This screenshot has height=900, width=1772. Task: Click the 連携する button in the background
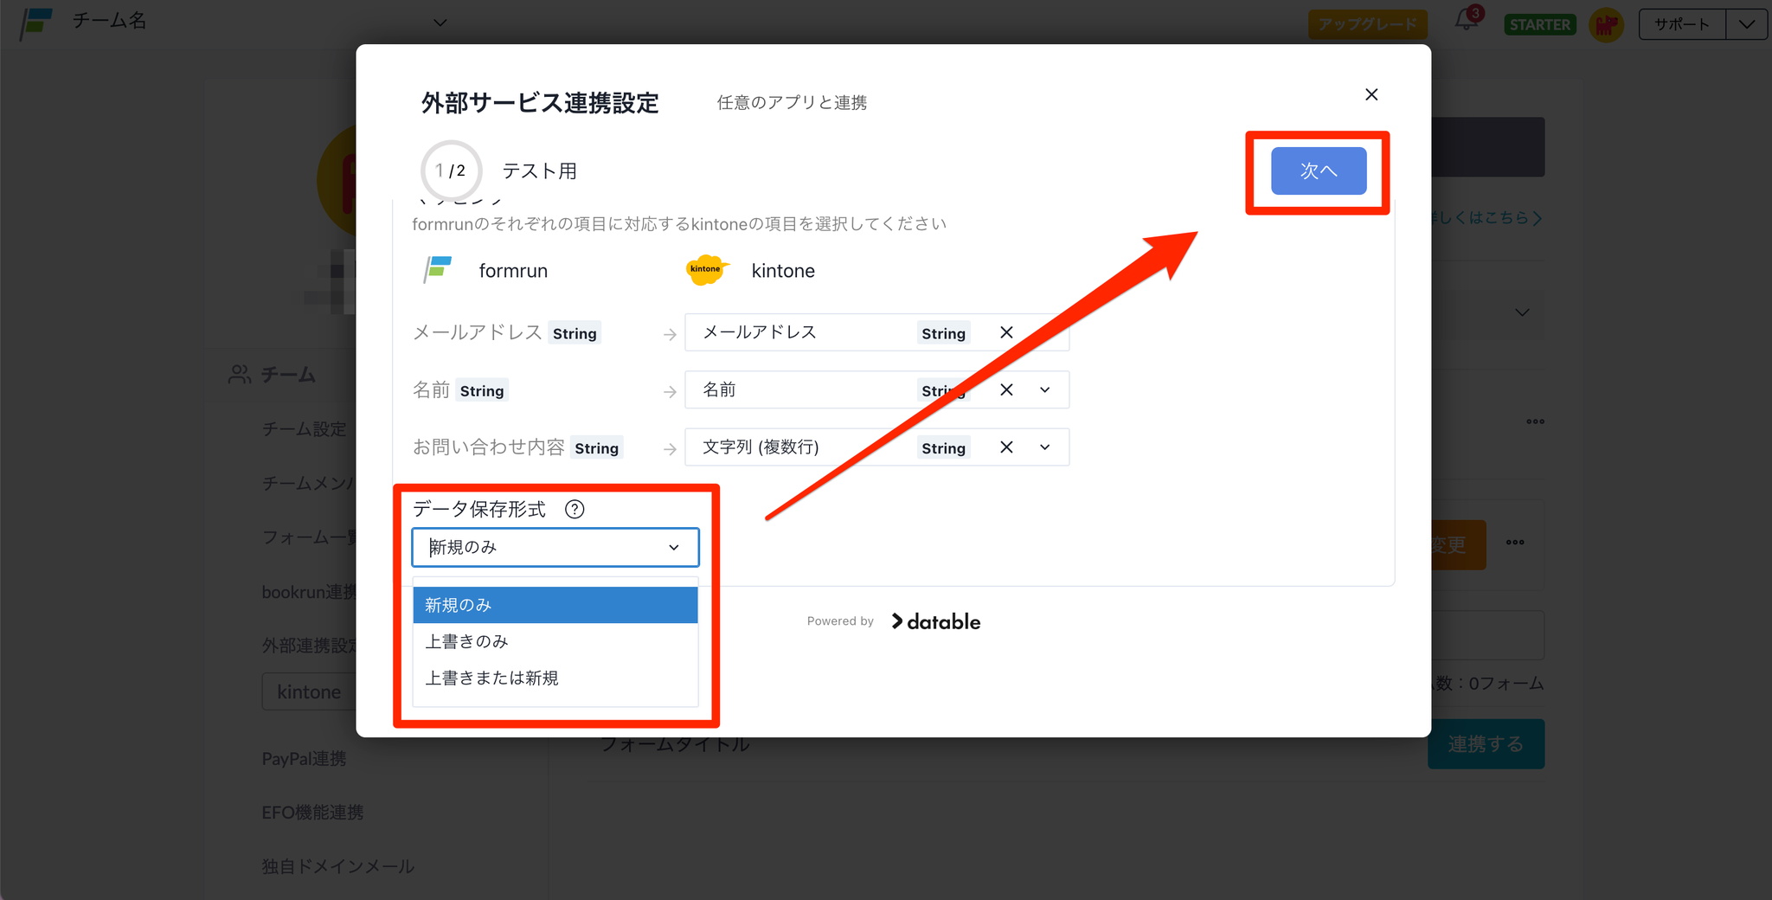pos(1486,744)
